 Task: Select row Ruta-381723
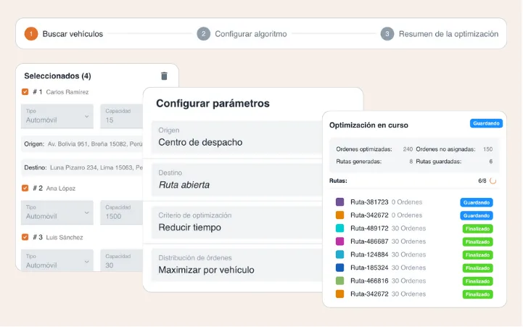tap(414, 202)
